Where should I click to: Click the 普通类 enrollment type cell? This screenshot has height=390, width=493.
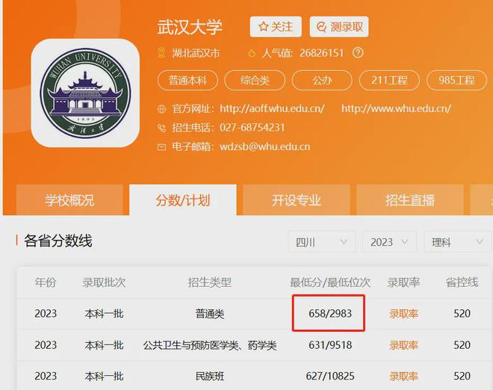(210, 314)
